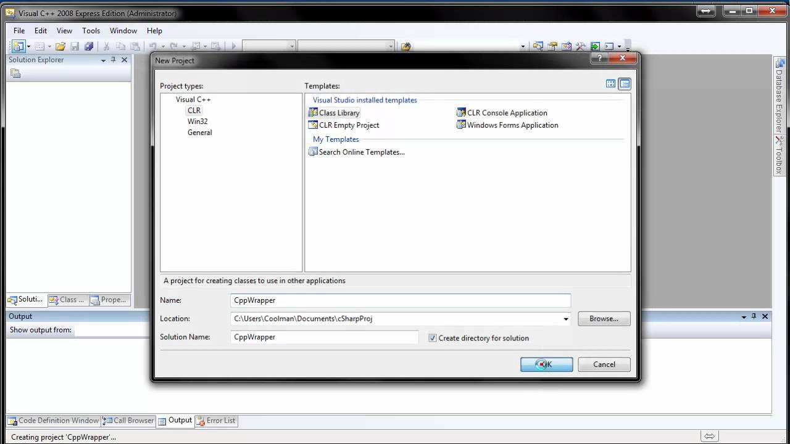The image size is (790, 444).
Task: Open the Call Browser tab
Action: (129, 421)
